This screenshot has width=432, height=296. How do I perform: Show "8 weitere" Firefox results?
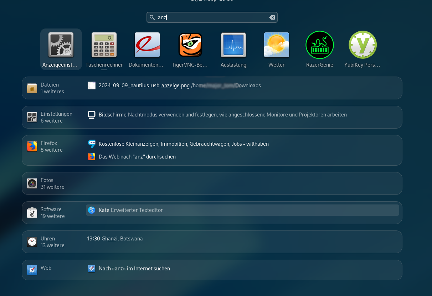(x=52, y=150)
